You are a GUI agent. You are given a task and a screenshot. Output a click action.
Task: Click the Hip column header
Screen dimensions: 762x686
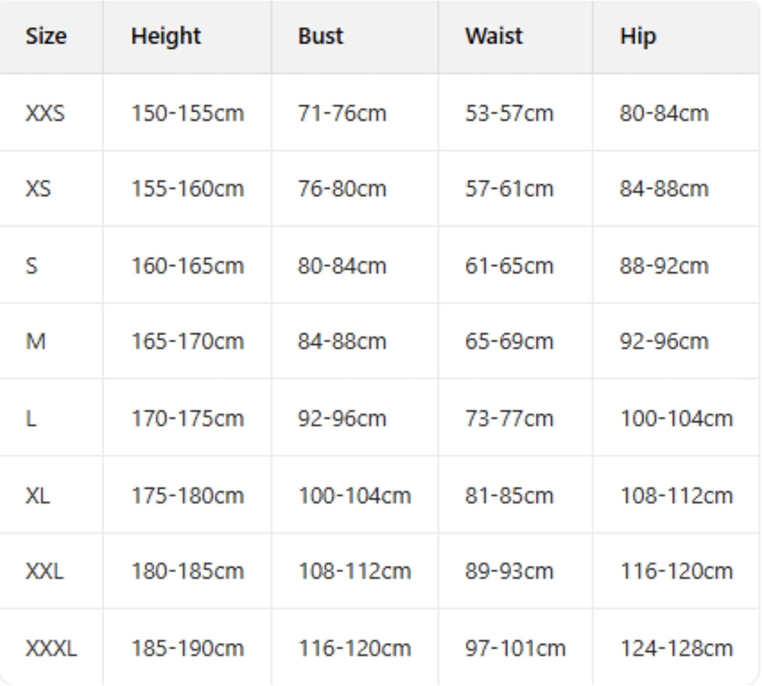638,36
